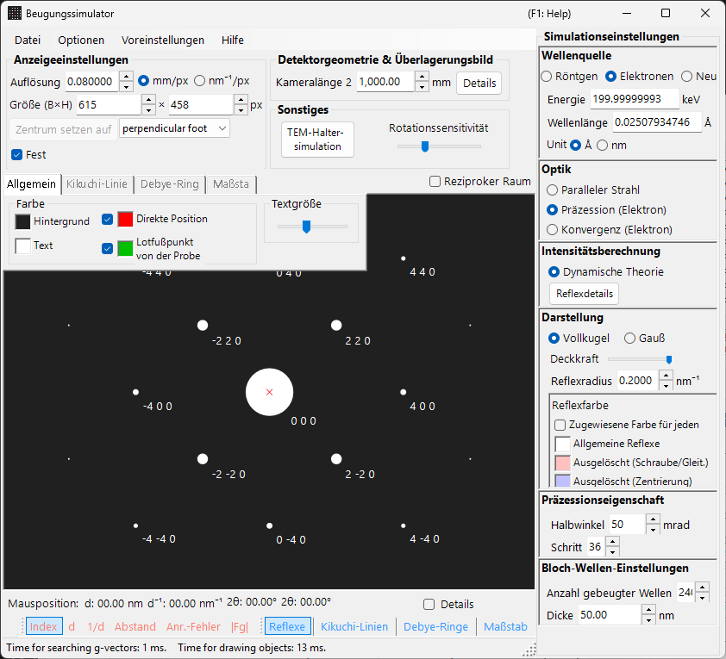The height and width of the screenshot is (659, 726).
Task: Decrease Kameralänge 2 using the down arrow
Action: pos(422,87)
